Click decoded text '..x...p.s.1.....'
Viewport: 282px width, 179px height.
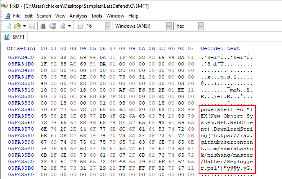[x=227, y=77]
